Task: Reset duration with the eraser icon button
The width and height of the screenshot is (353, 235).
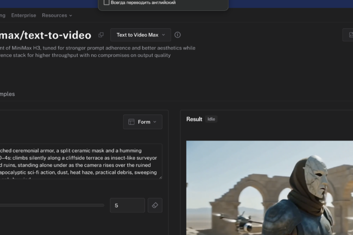Action: [155, 205]
